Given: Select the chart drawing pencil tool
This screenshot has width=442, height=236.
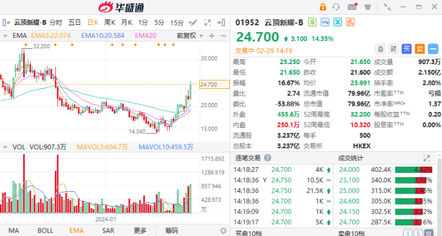Looking at the screenshot, I should (193, 22).
